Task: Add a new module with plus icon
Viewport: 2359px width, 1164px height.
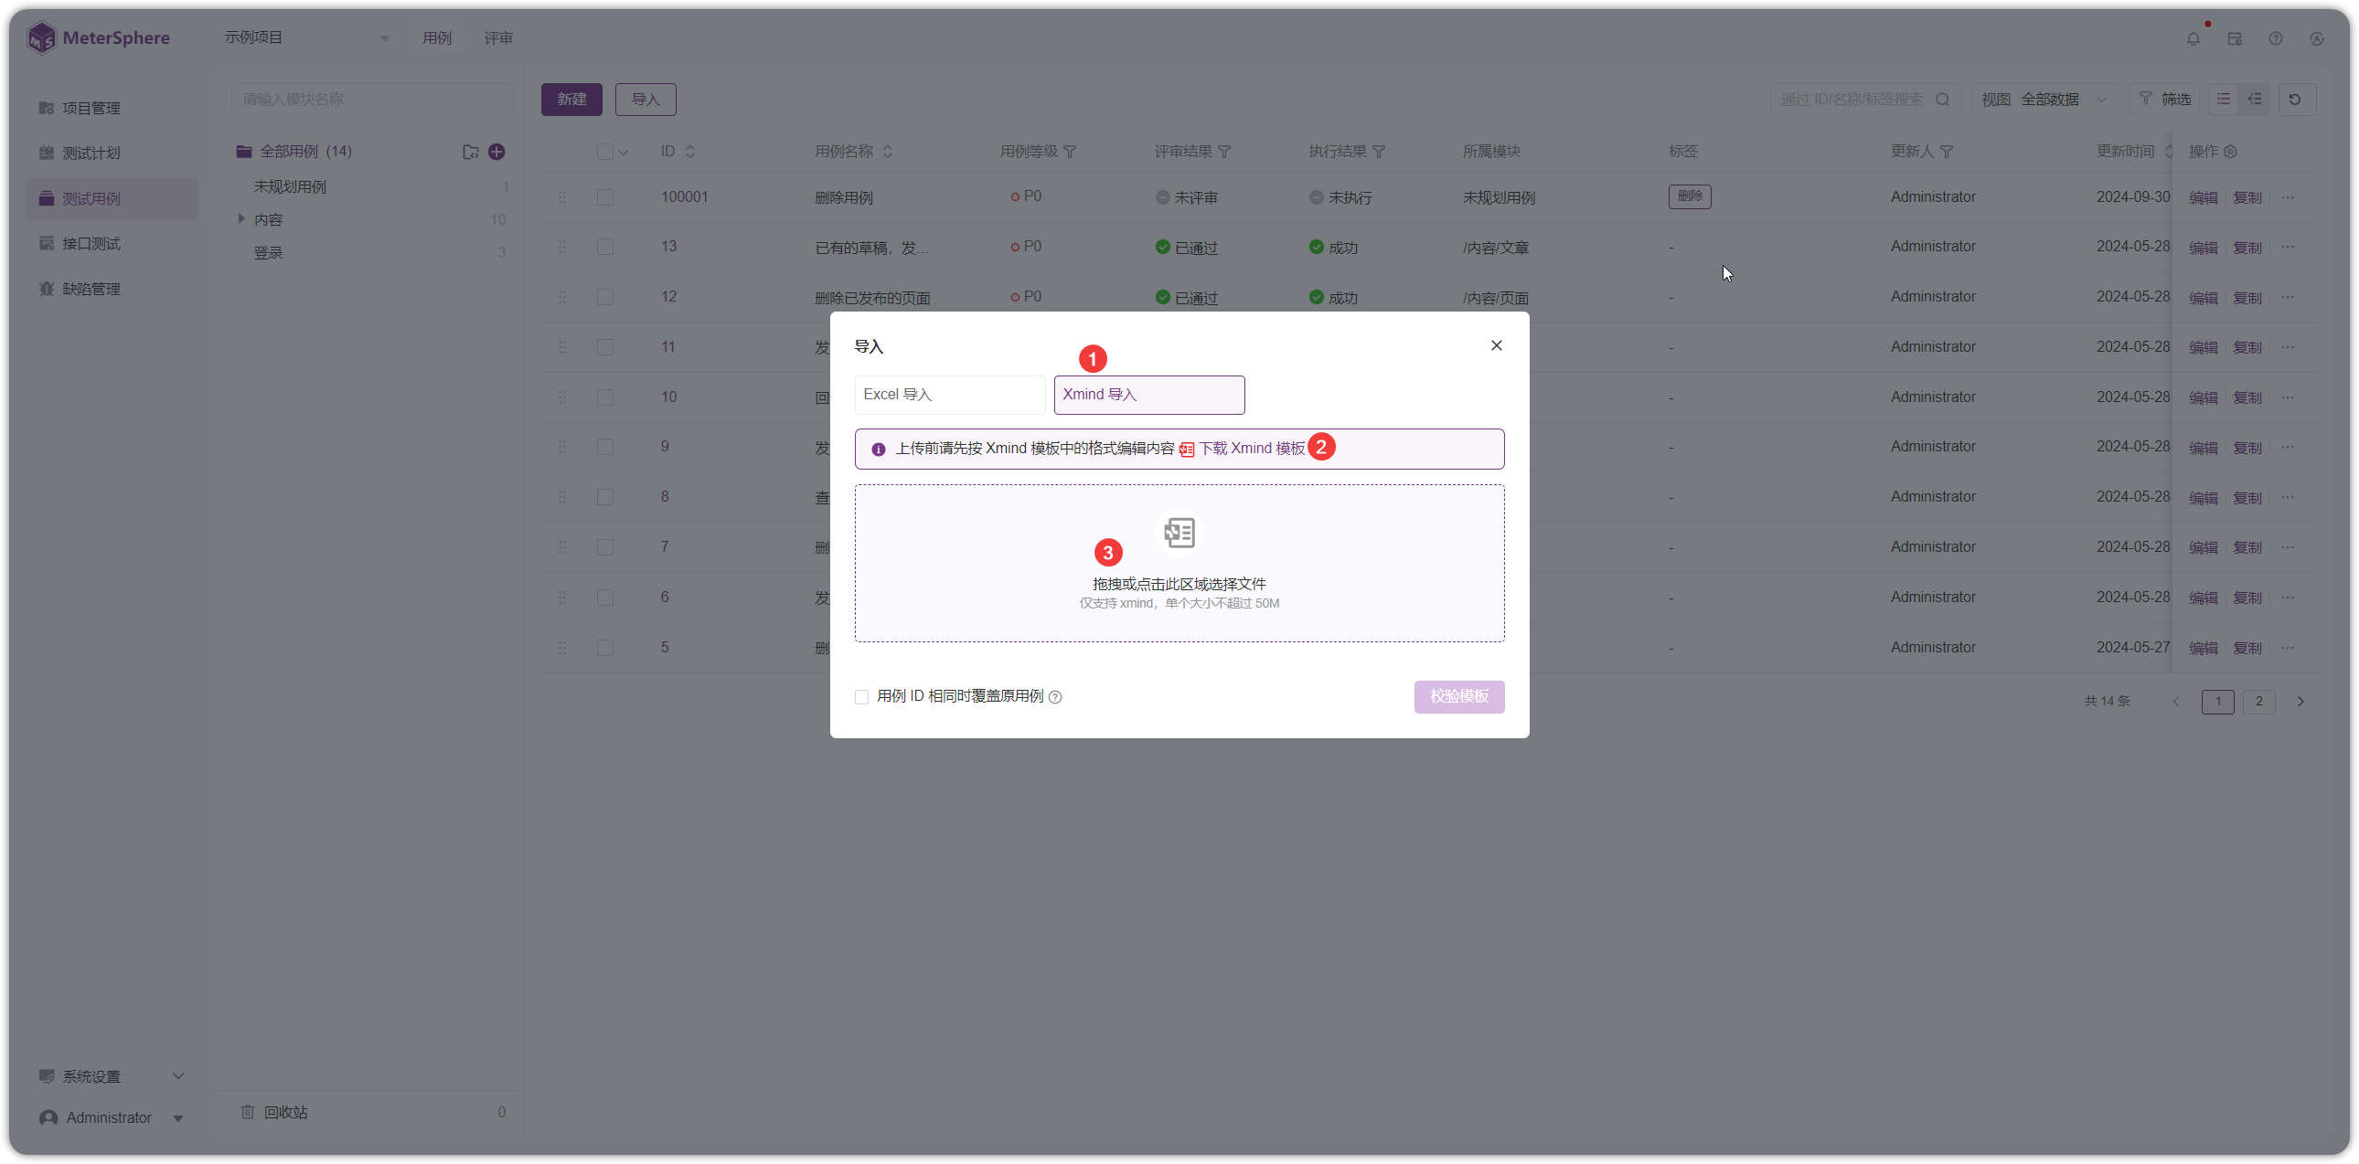Action: click(496, 152)
